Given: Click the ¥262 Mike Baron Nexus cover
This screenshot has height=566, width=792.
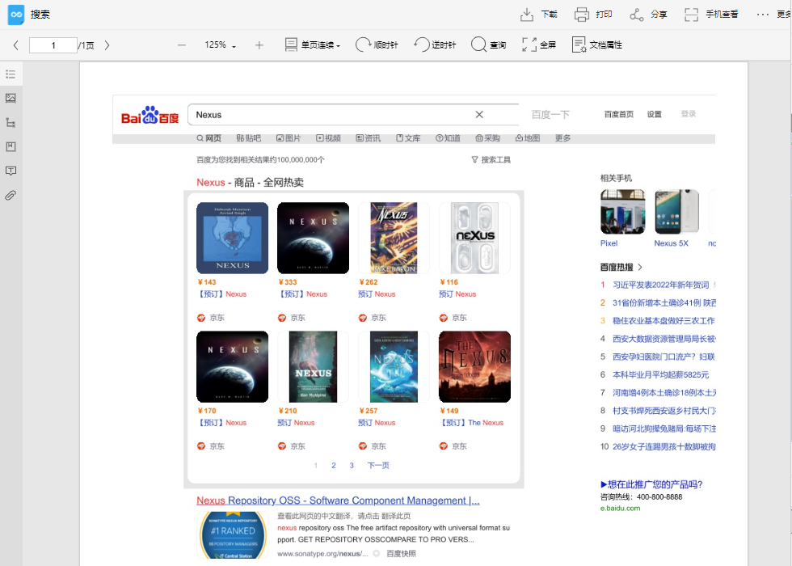Looking at the screenshot, I should (x=394, y=238).
